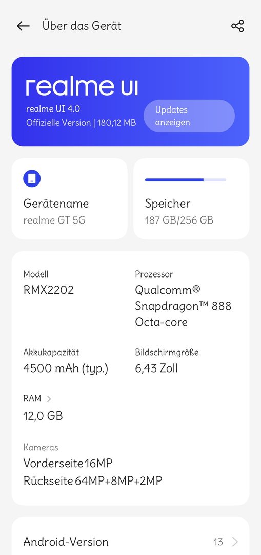Click the storage usage progress bar
The width and height of the screenshot is (261, 555).
(186, 180)
